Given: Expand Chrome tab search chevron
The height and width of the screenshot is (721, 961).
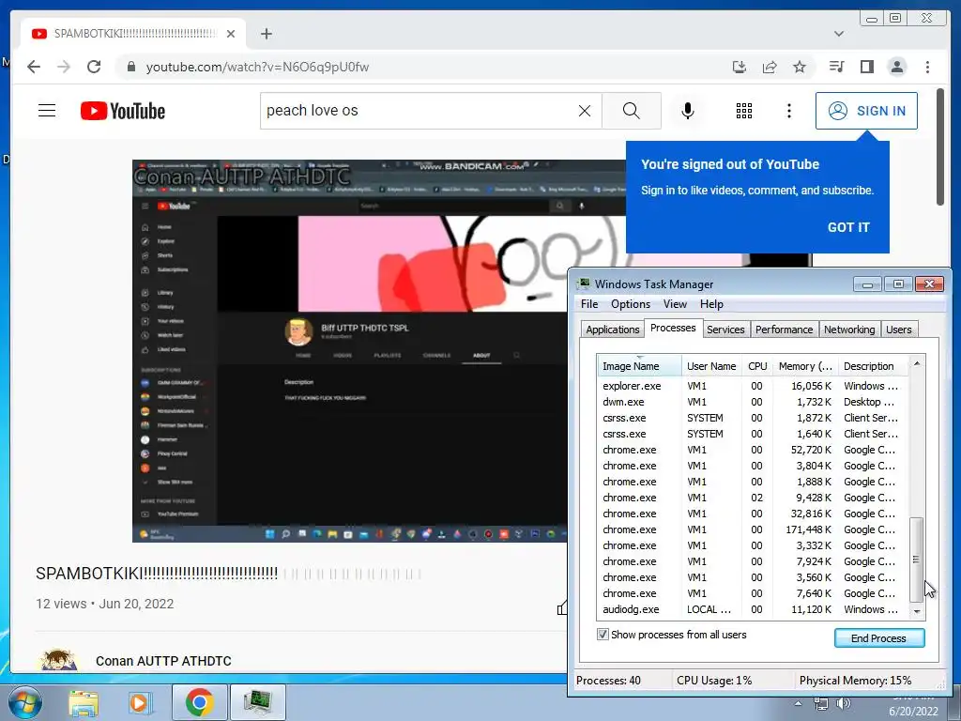Looking at the screenshot, I should 839,34.
